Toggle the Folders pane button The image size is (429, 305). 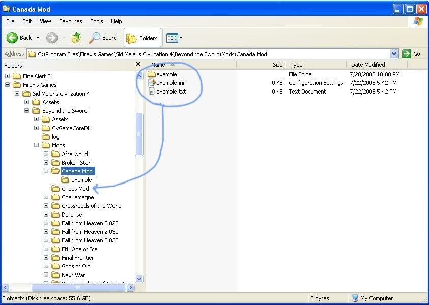click(142, 38)
